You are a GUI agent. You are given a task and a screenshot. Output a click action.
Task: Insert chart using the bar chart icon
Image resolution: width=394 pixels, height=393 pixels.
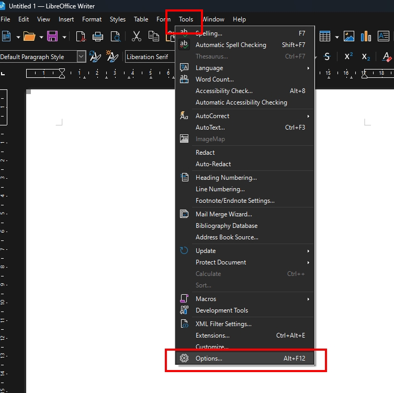click(366, 37)
